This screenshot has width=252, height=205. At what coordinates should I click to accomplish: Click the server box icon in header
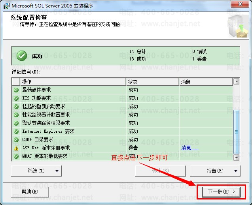[238, 26]
